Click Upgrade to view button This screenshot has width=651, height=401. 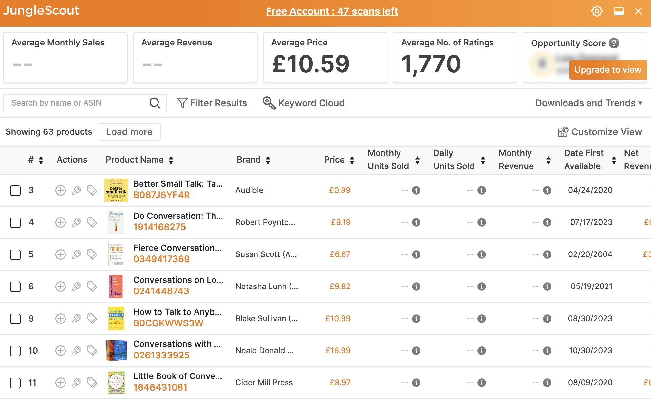(608, 70)
